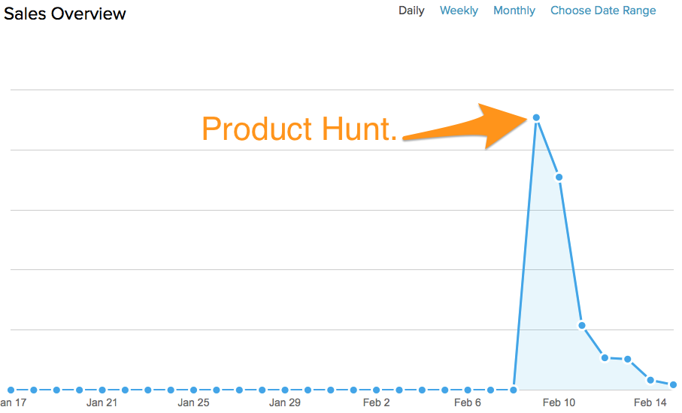The height and width of the screenshot is (413, 682).
Task: Select the Jan 25 data point
Action: [193, 390]
